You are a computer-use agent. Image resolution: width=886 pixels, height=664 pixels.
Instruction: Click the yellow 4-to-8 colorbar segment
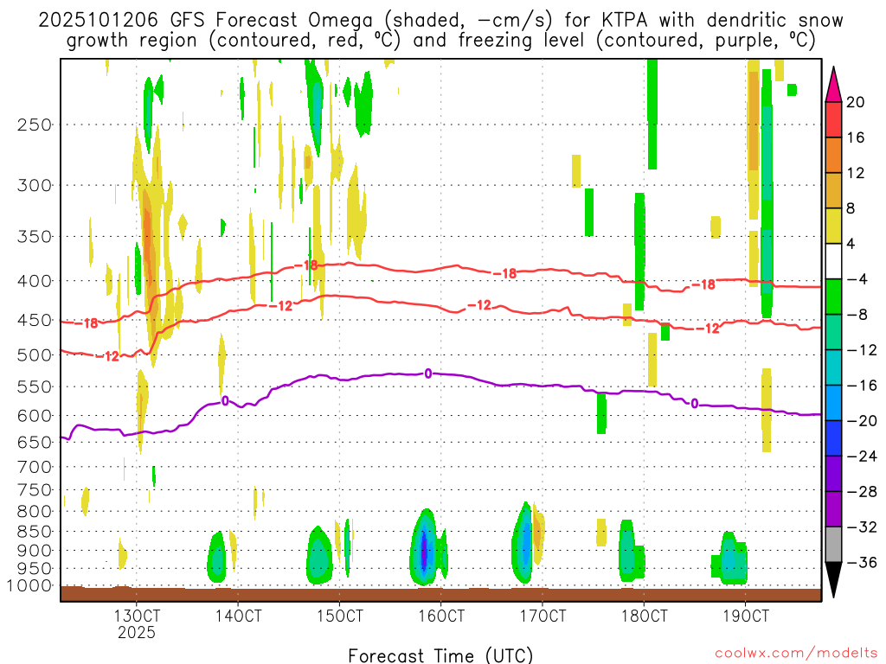(833, 226)
